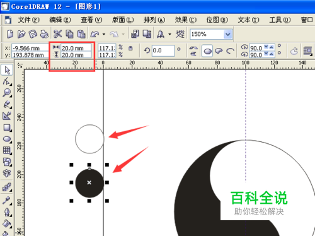315x236 pixels.
Task: Choose the Ellipse shape mode
Action: tap(208, 51)
